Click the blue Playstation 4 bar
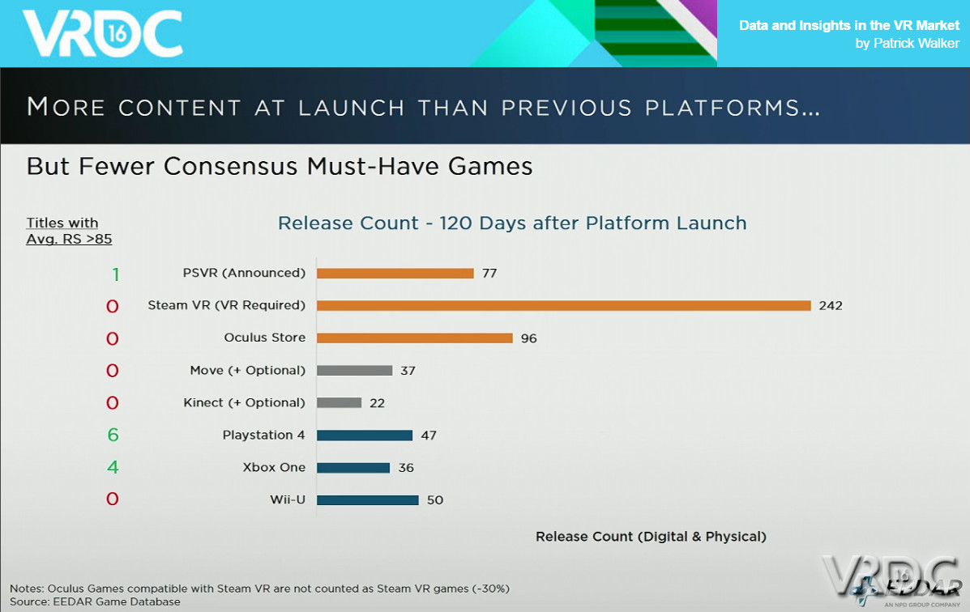The width and height of the screenshot is (970, 612). pyautogui.click(x=365, y=436)
